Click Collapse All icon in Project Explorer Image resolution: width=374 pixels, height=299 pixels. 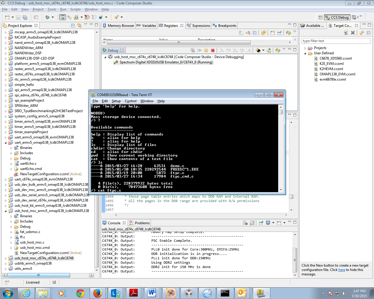click(73, 26)
